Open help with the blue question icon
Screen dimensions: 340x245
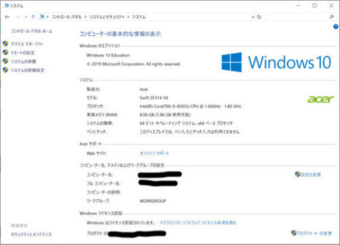click(x=336, y=27)
